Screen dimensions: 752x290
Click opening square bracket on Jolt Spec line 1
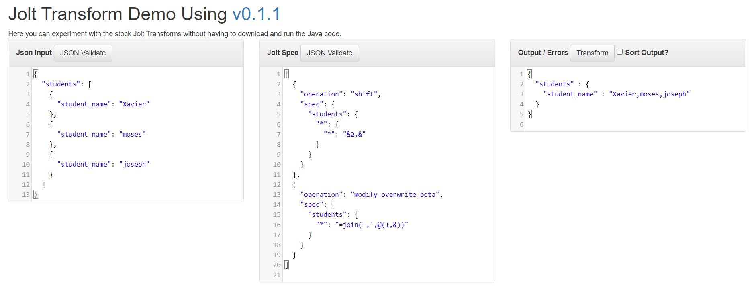click(287, 74)
